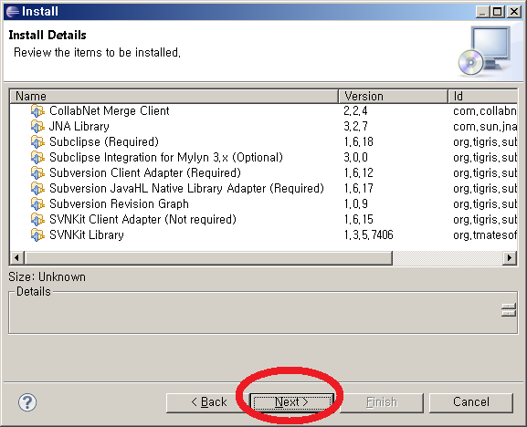Click version 1.6.18 cell

(358, 141)
